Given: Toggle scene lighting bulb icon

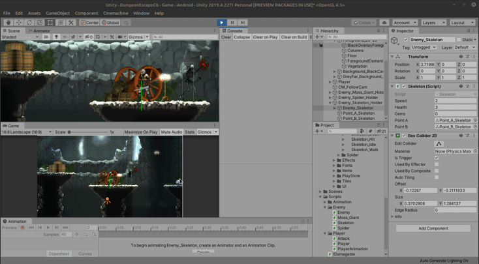Looking at the screenshot, I should [x=56, y=37].
